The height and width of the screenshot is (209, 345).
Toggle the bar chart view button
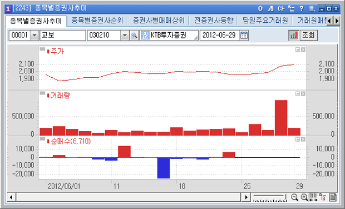tap(293, 36)
